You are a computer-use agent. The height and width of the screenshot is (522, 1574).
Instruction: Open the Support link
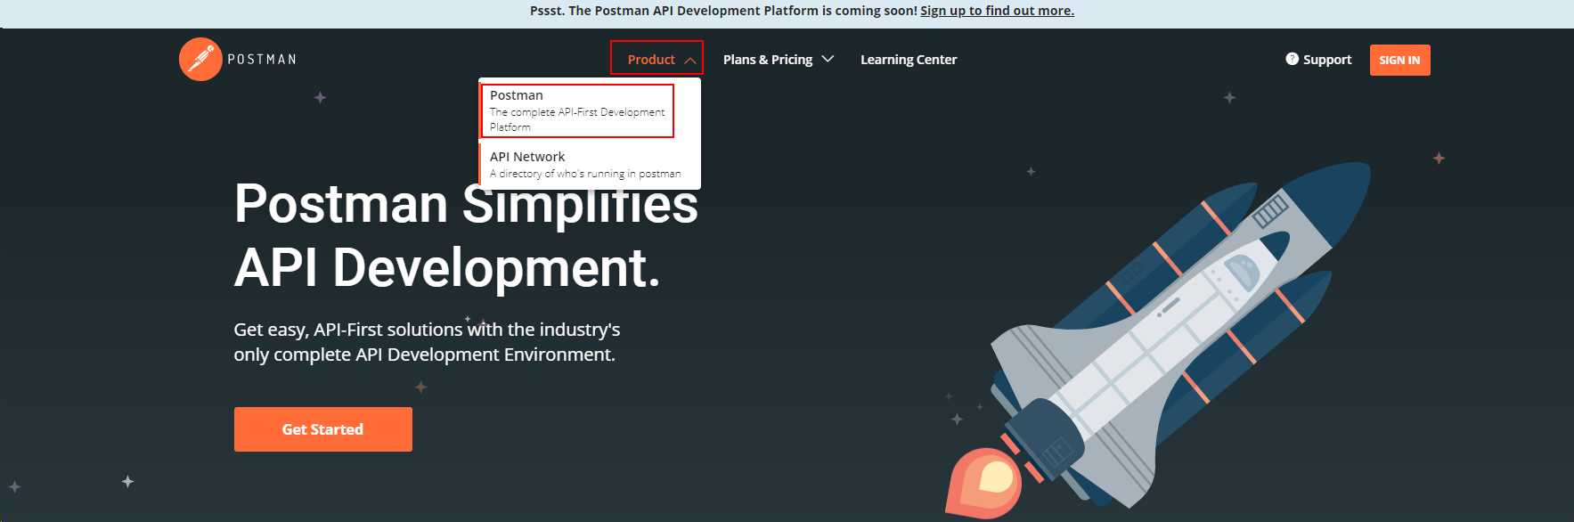click(x=1327, y=60)
